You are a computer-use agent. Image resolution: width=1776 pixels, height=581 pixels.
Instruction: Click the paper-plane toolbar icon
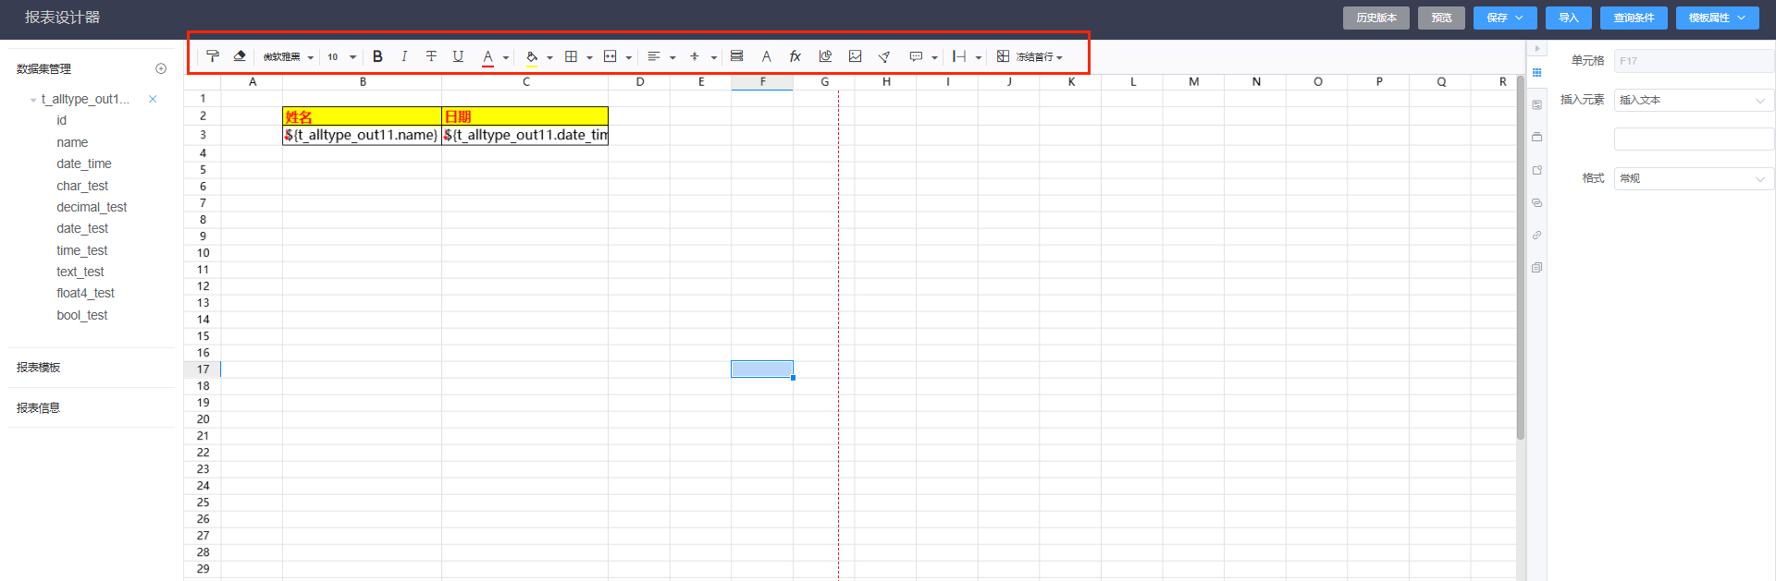point(884,56)
